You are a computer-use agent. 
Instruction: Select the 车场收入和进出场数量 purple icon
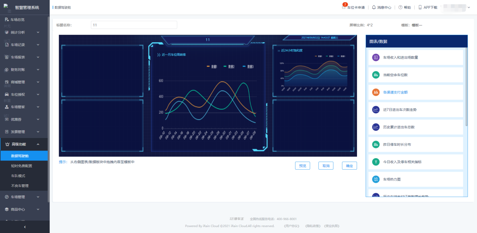click(x=376, y=57)
